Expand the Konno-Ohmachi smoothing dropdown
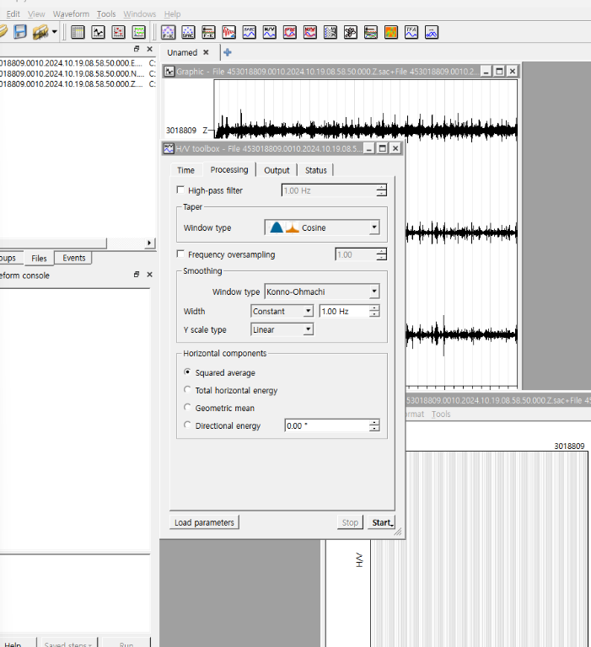 point(322,291)
